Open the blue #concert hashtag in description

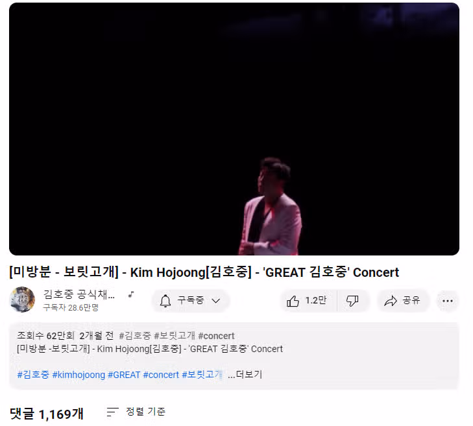coord(161,375)
